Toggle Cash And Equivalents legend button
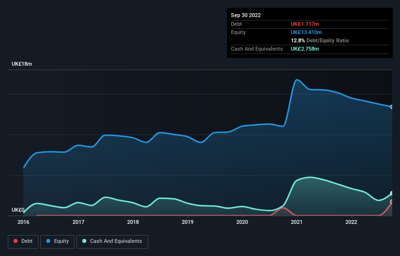Viewport: 400px width, 256px height. 112,241
